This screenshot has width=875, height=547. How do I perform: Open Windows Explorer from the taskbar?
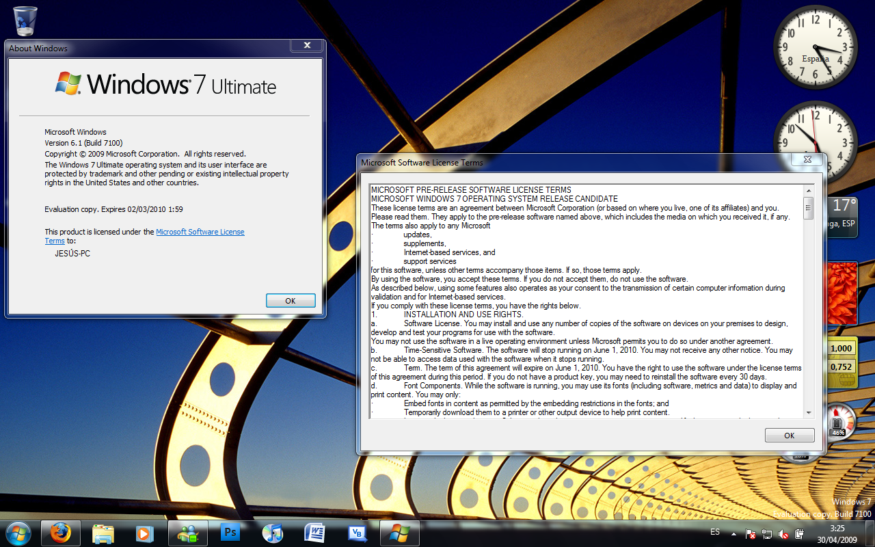coord(103,533)
